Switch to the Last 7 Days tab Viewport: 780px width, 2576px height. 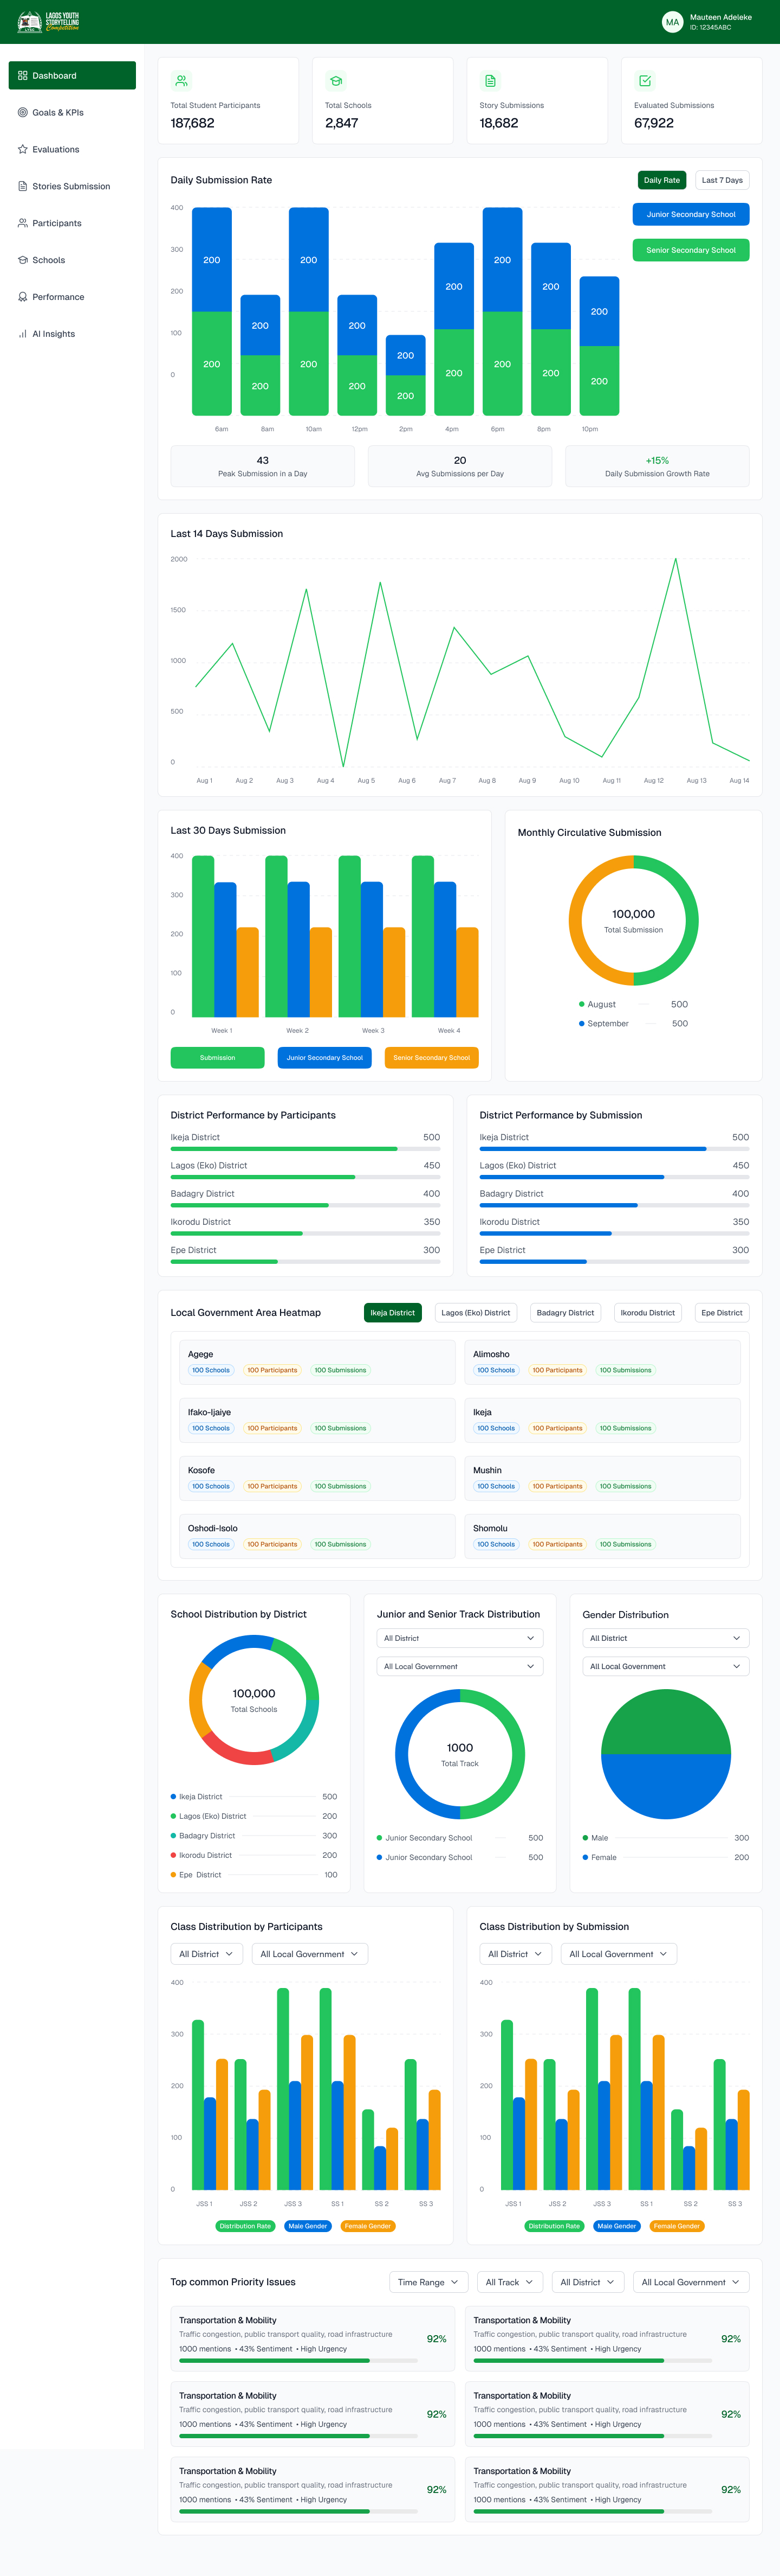722,180
